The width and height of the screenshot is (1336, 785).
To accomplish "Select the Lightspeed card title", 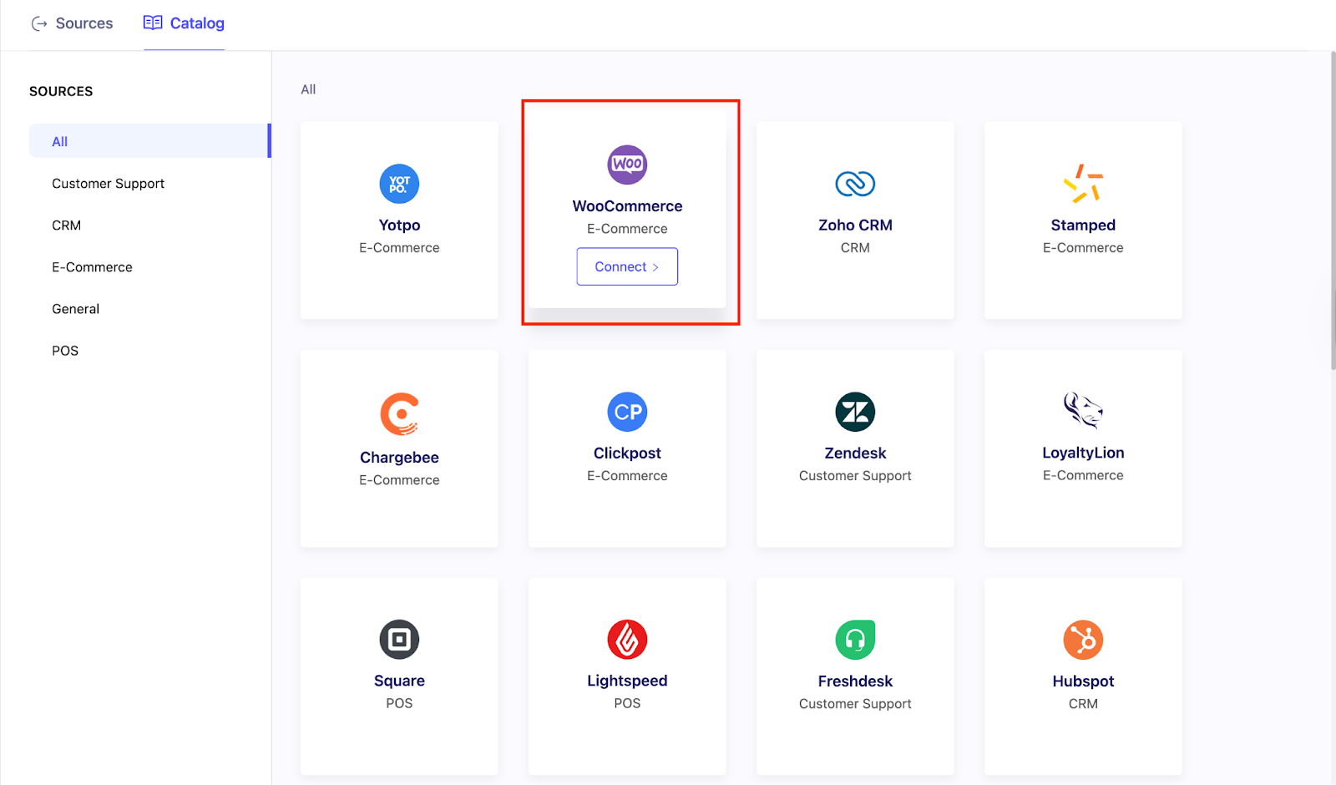I will pos(627,681).
